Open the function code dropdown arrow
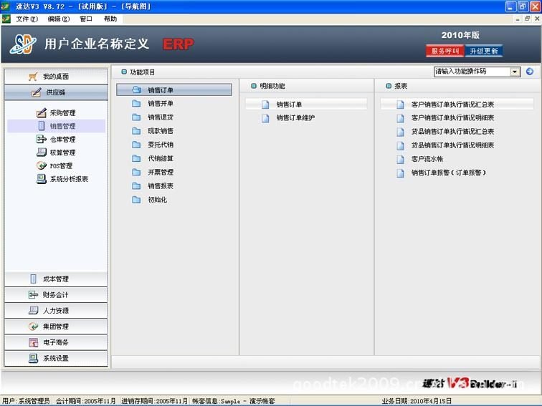The image size is (542, 406). point(515,72)
